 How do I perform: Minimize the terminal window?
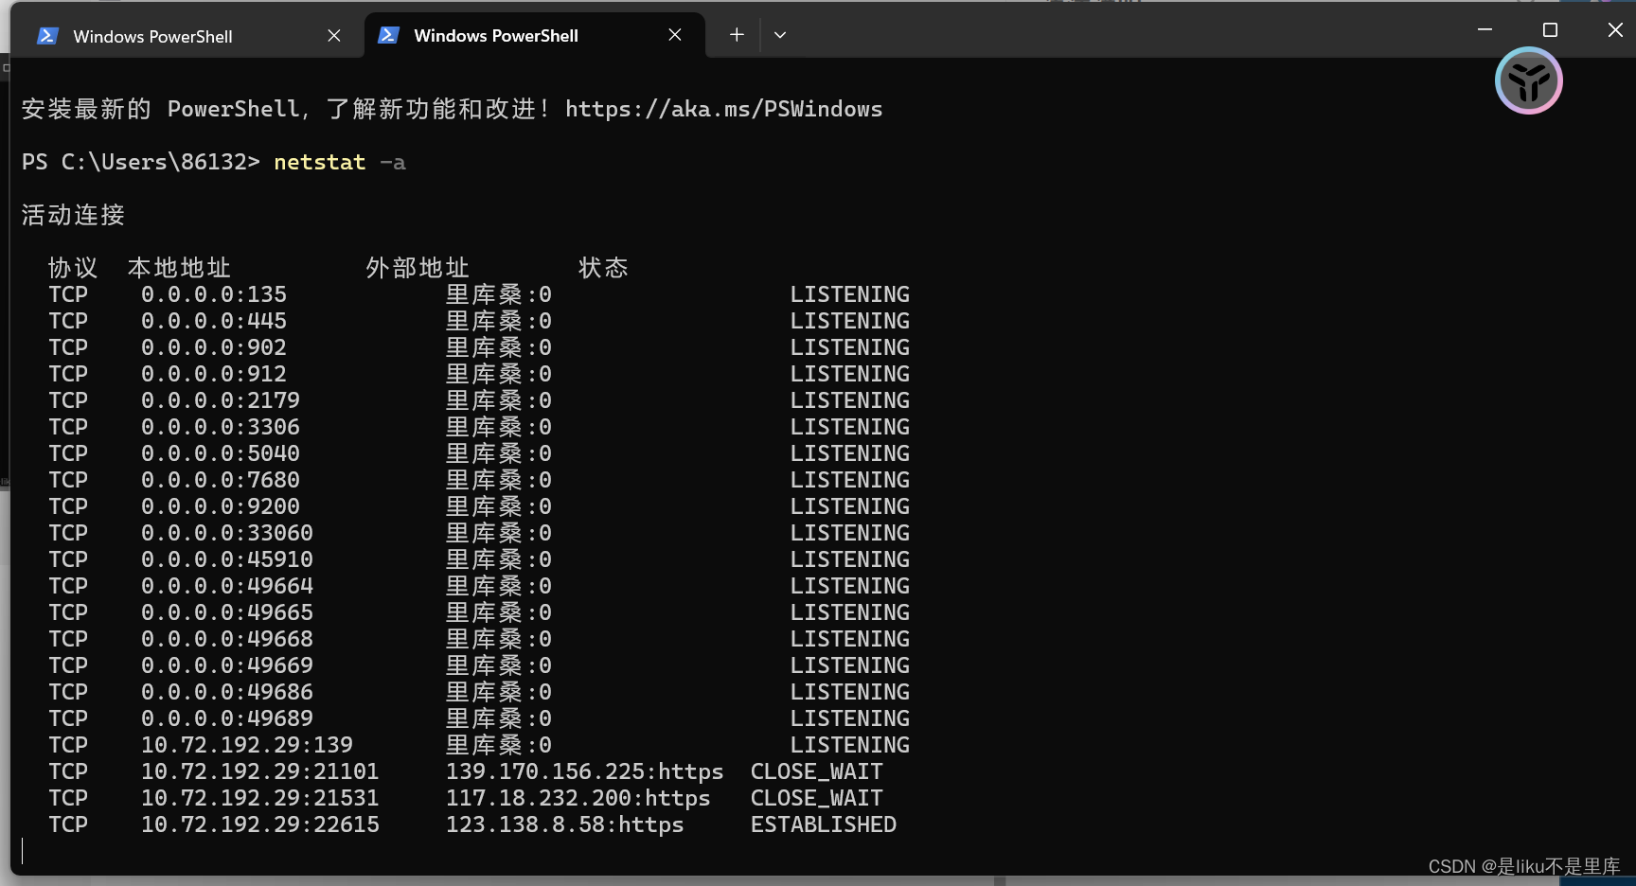(x=1485, y=30)
